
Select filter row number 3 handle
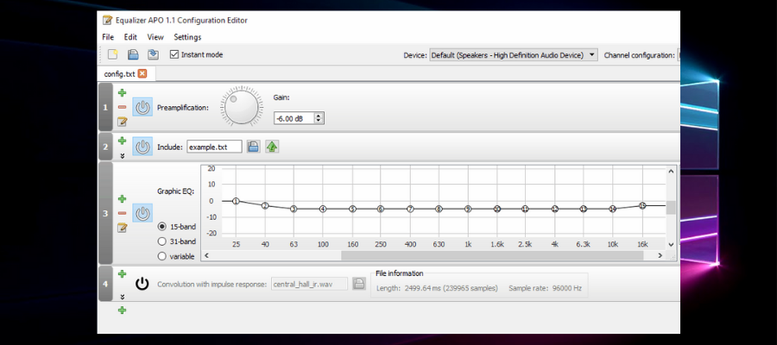click(105, 213)
